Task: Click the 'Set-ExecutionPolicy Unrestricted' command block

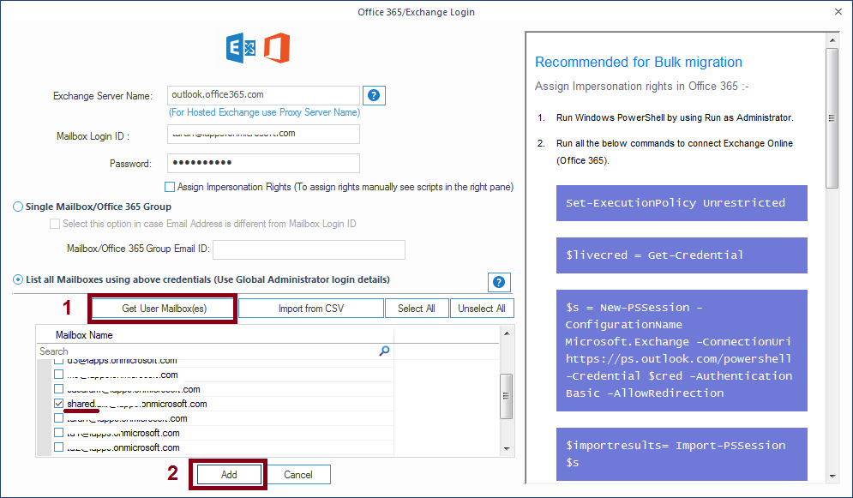Action: click(682, 203)
